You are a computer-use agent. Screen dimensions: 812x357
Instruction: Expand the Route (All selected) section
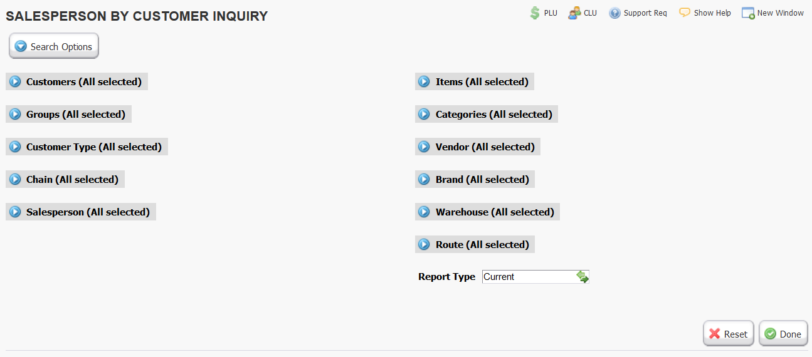(475, 245)
